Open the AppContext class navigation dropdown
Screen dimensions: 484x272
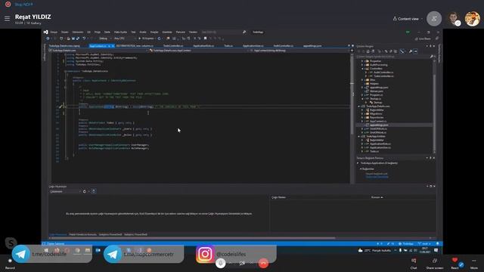point(198,51)
